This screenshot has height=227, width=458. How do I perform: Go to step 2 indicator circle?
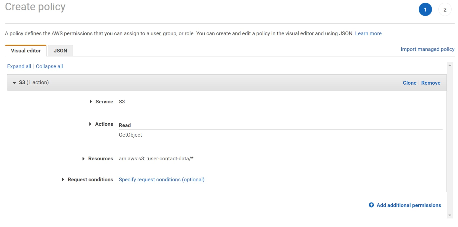pyautogui.click(x=445, y=9)
